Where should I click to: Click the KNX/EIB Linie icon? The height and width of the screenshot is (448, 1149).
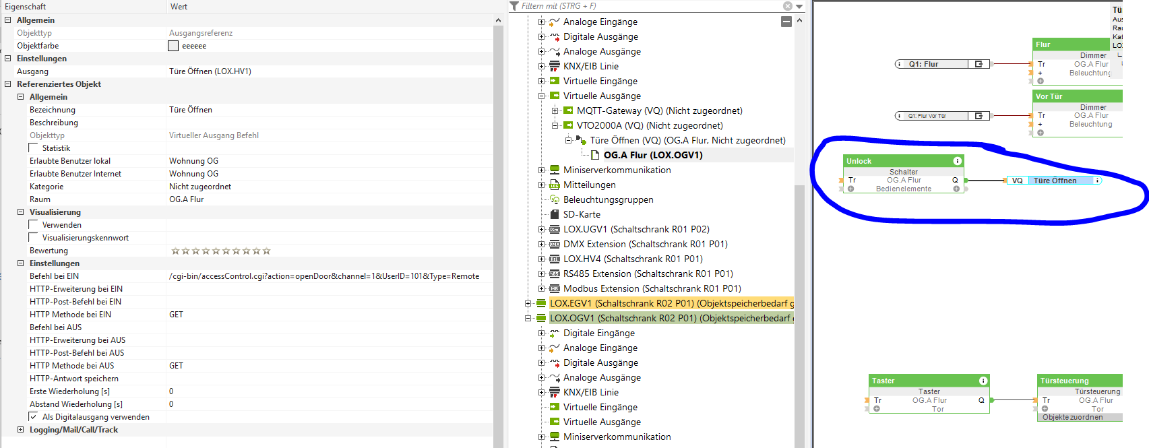(555, 67)
